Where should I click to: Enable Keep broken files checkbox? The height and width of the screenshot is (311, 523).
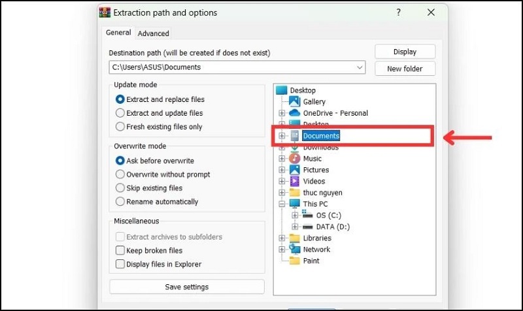[120, 250]
